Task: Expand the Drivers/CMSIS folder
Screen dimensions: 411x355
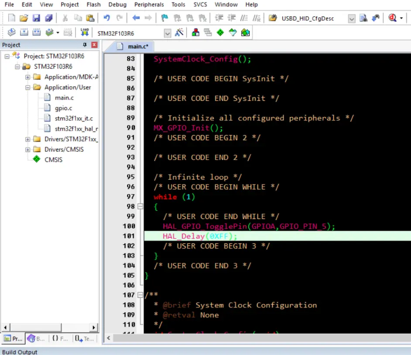Action: [x=28, y=150]
